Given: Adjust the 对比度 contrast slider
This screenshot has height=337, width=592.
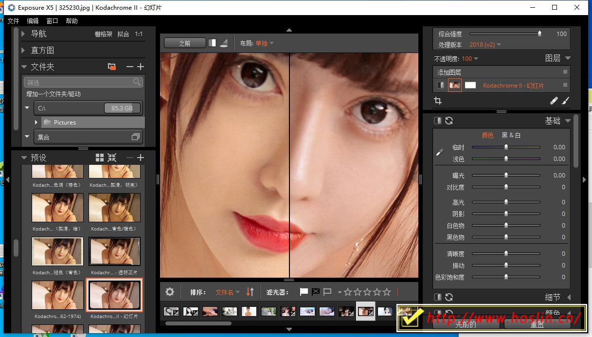Looking at the screenshot, I should point(506,187).
